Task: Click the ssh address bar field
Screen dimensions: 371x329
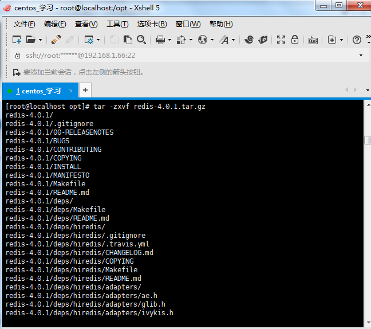Action: pos(189,56)
